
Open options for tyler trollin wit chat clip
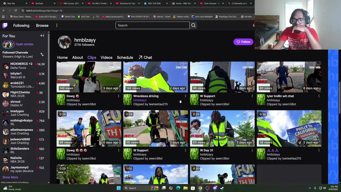point(319,96)
